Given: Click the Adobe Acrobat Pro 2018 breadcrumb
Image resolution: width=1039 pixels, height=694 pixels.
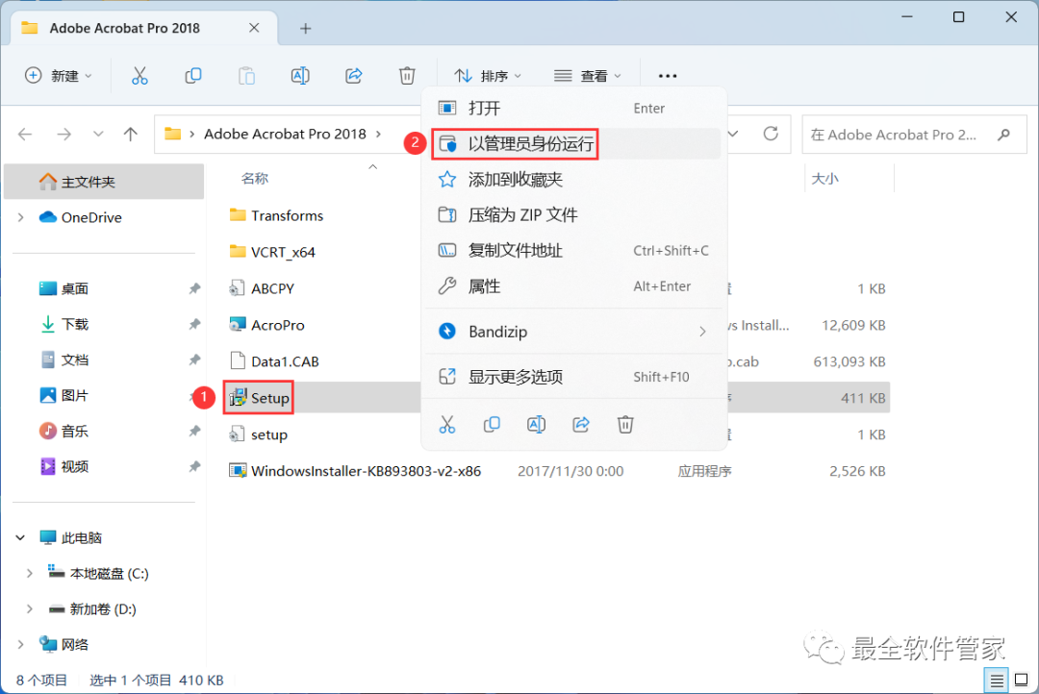Looking at the screenshot, I should coord(285,134).
